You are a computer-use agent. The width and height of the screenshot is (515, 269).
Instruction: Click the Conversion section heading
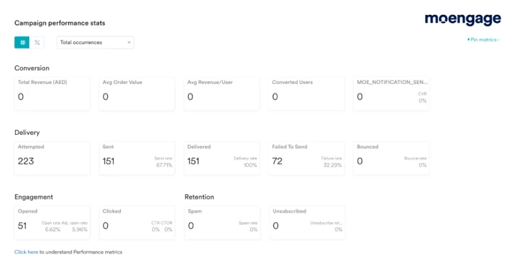coord(32,68)
